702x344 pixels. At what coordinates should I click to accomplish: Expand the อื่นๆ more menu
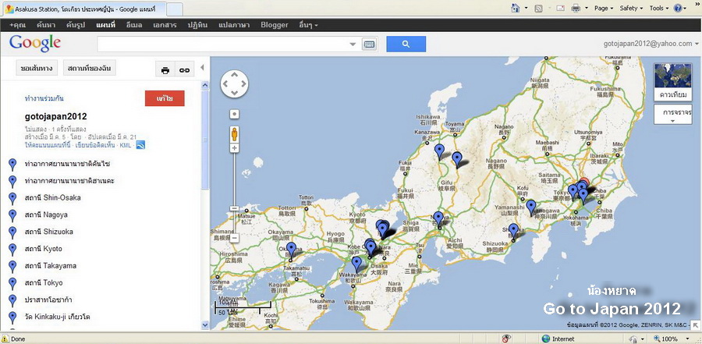coord(308,25)
